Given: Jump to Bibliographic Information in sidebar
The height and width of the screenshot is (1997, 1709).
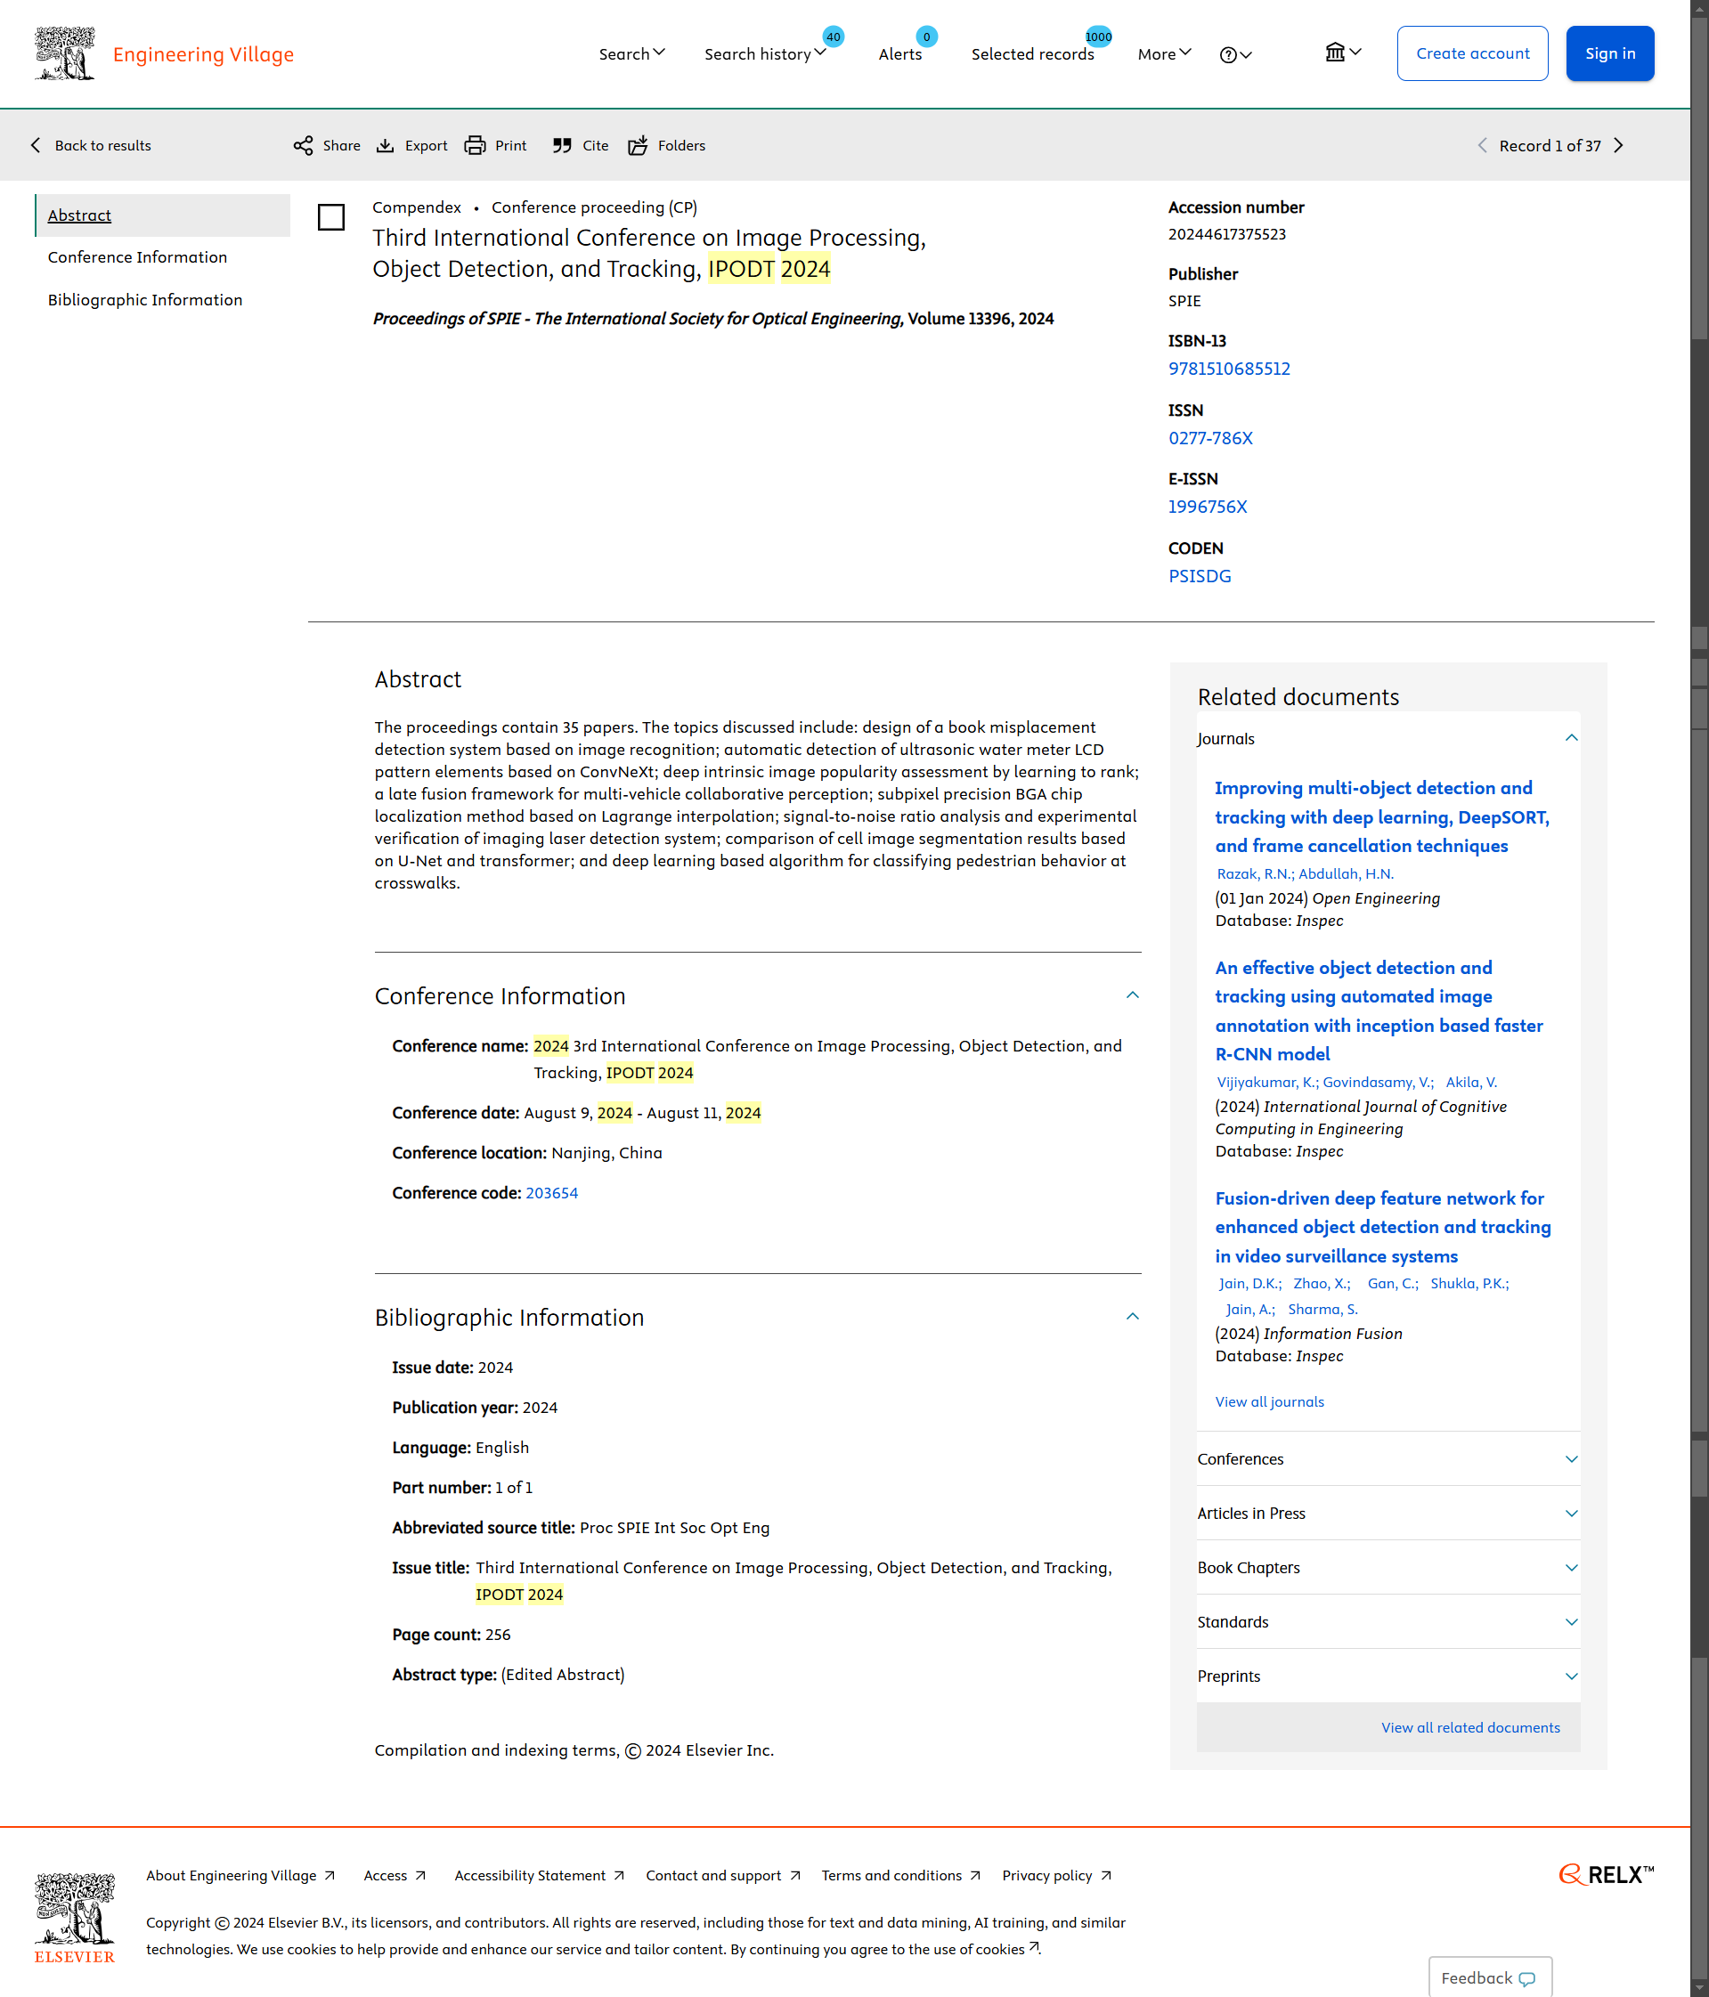Looking at the screenshot, I should [145, 300].
